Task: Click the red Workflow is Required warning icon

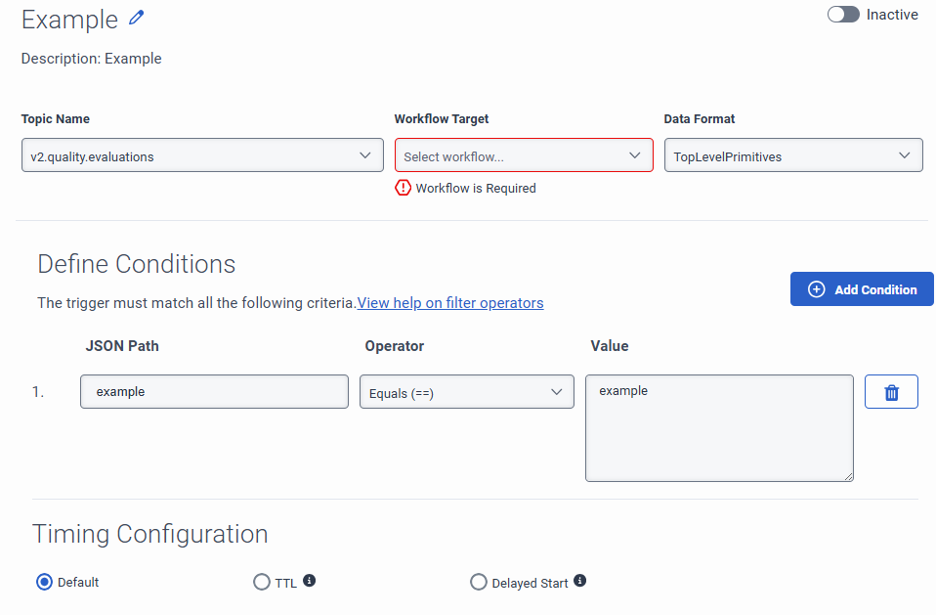Action: pyautogui.click(x=404, y=188)
